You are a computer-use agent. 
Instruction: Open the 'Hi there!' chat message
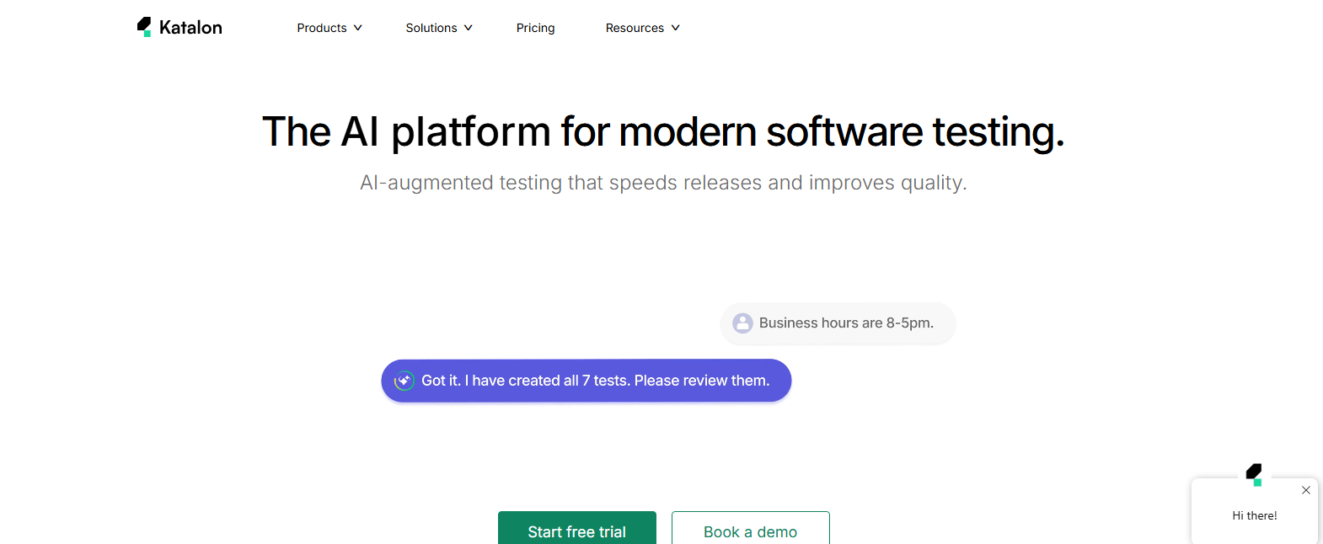(x=1254, y=516)
